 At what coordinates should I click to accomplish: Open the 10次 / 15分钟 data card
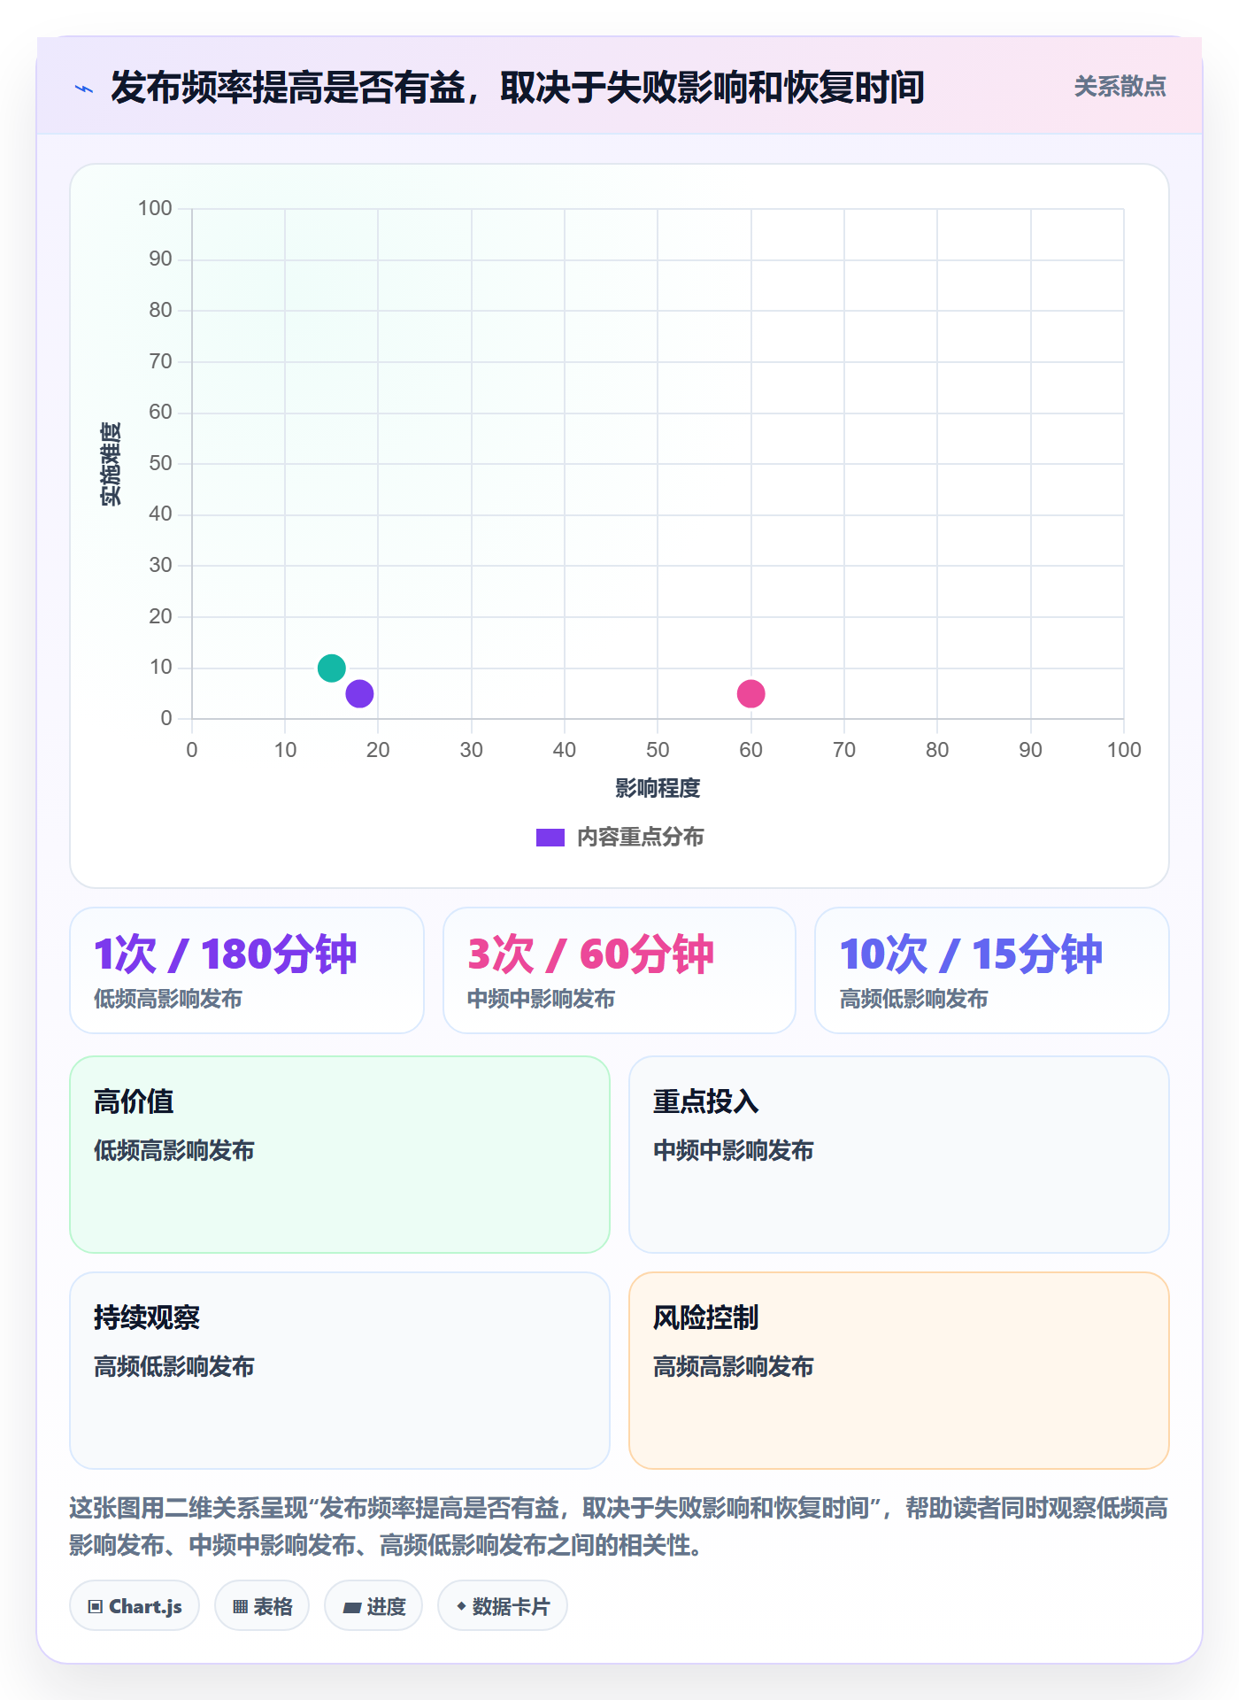[992, 970]
